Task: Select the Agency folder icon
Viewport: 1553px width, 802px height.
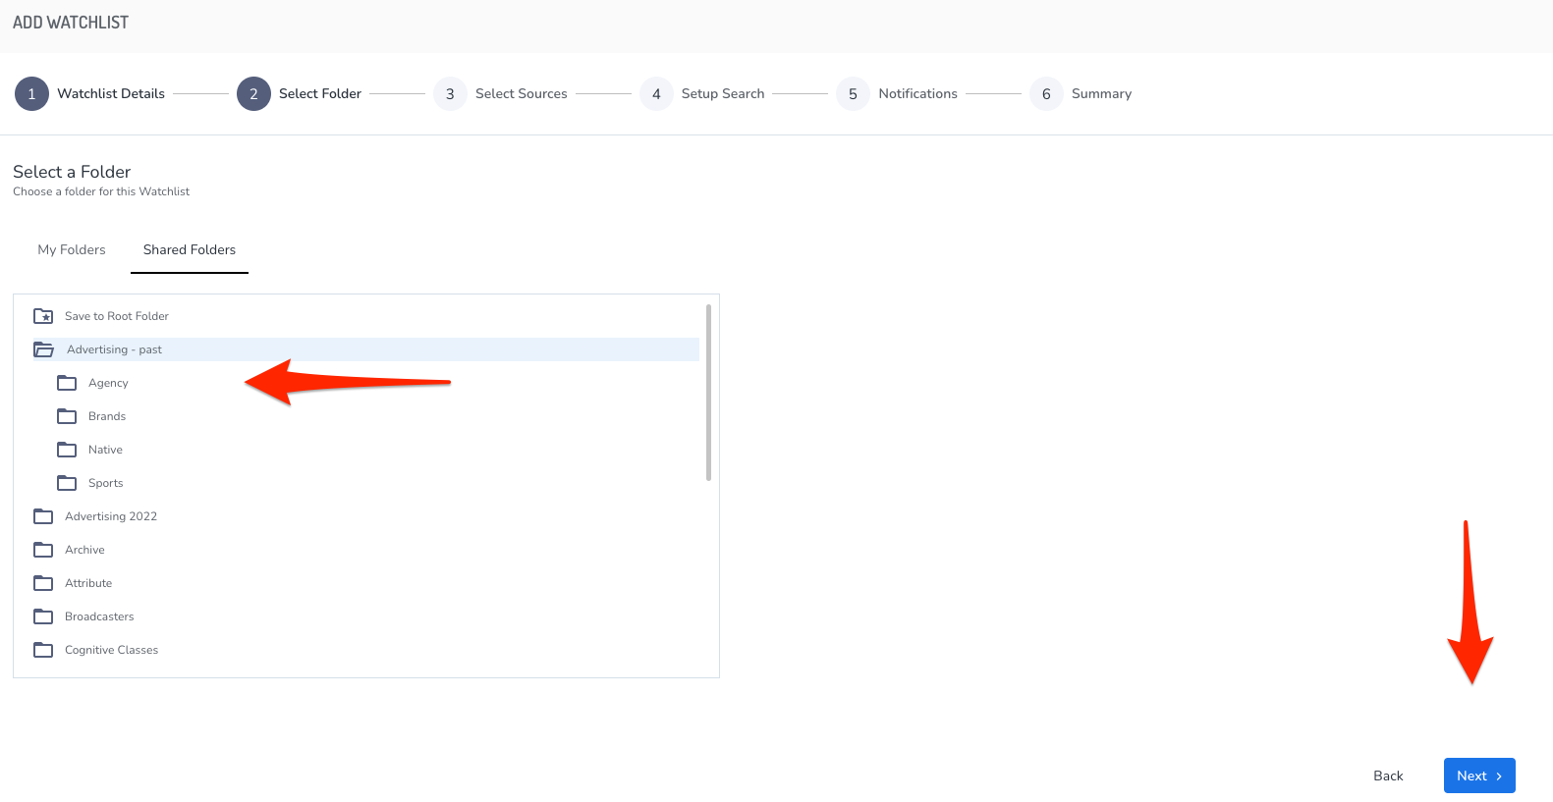Action: pos(67,383)
